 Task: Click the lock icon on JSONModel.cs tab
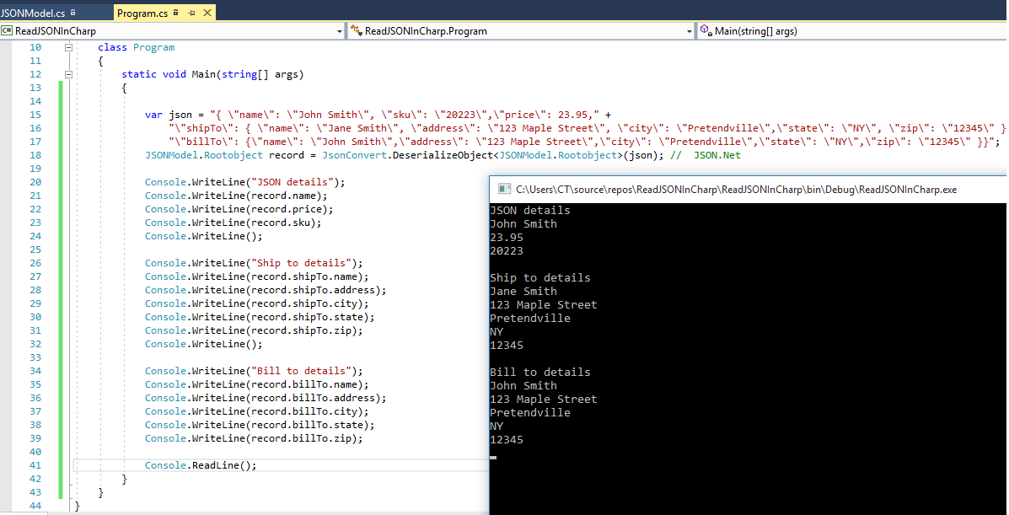72,13
